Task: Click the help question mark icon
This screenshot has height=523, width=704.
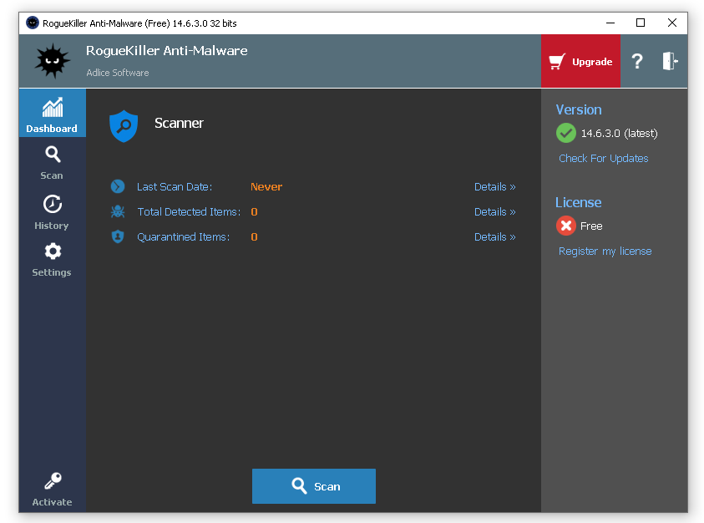Action: click(637, 61)
